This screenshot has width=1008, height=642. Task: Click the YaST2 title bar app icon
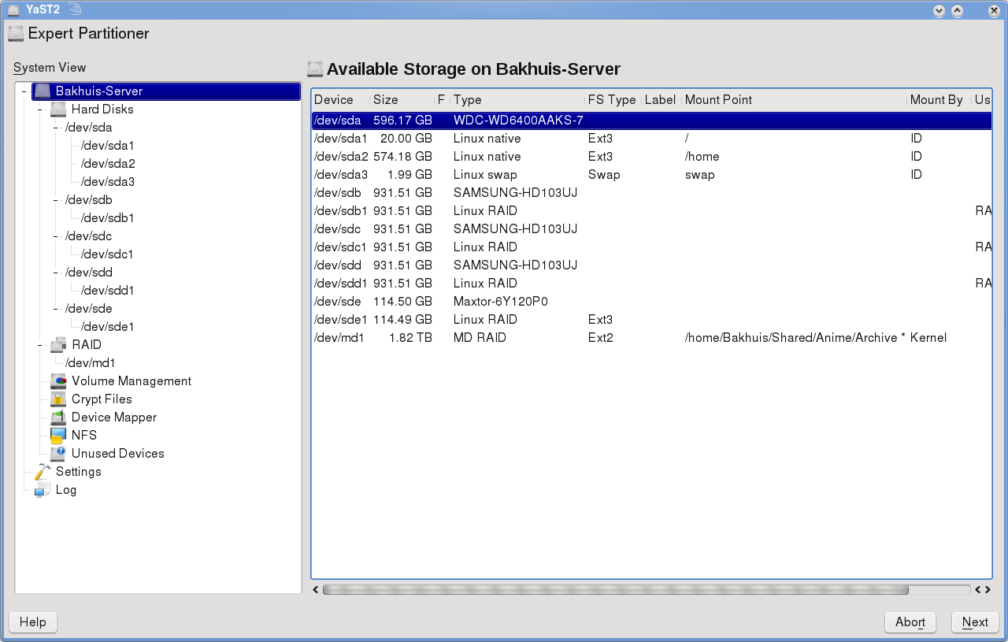click(13, 10)
